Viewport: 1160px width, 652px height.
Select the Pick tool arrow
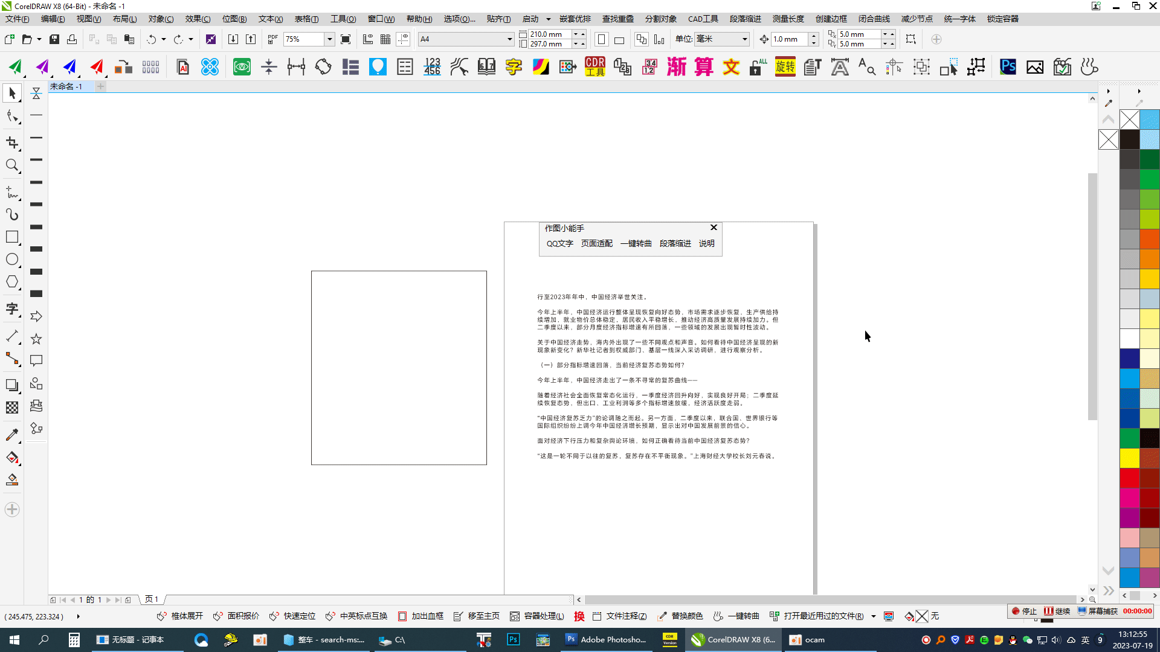point(12,94)
